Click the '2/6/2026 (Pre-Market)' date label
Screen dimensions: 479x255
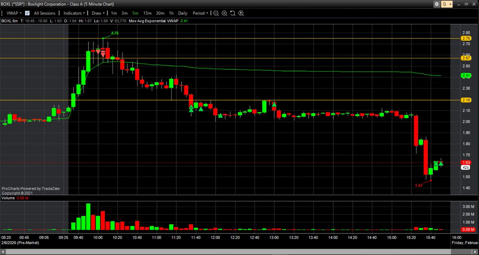click(20, 242)
